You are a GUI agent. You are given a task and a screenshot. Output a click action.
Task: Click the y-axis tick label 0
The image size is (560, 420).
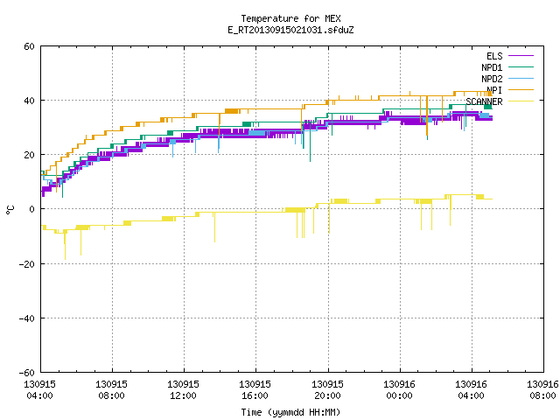click(x=32, y=209)
